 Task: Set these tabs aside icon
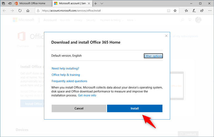coord(10,3)
